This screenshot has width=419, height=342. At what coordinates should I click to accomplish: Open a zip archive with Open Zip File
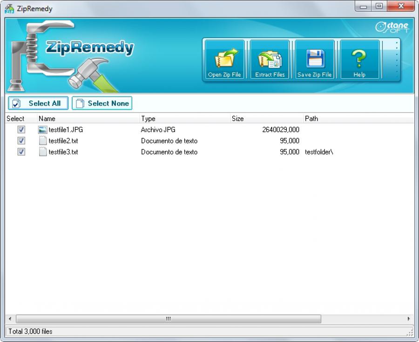(224, 60)
